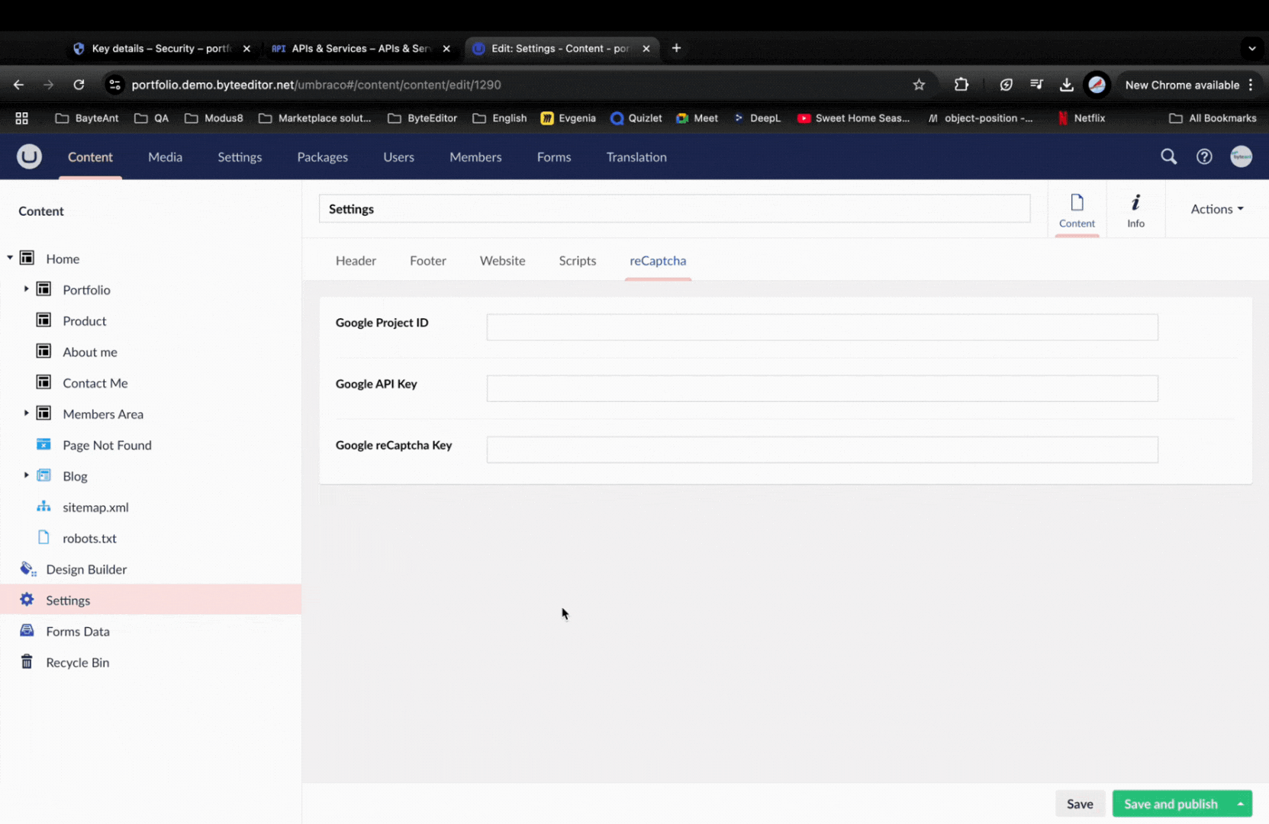Click the user avatar in the header
Viewport: 1269px width, 824px height.
(x=1241, y=157)
